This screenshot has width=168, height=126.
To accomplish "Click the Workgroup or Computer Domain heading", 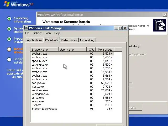I will point(66,22).
